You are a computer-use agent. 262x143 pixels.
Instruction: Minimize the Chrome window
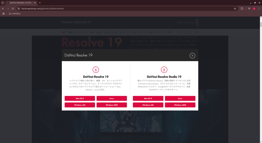[251, 3]
